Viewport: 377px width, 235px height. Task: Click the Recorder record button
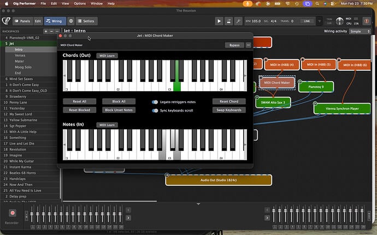(x=12, y=214)
